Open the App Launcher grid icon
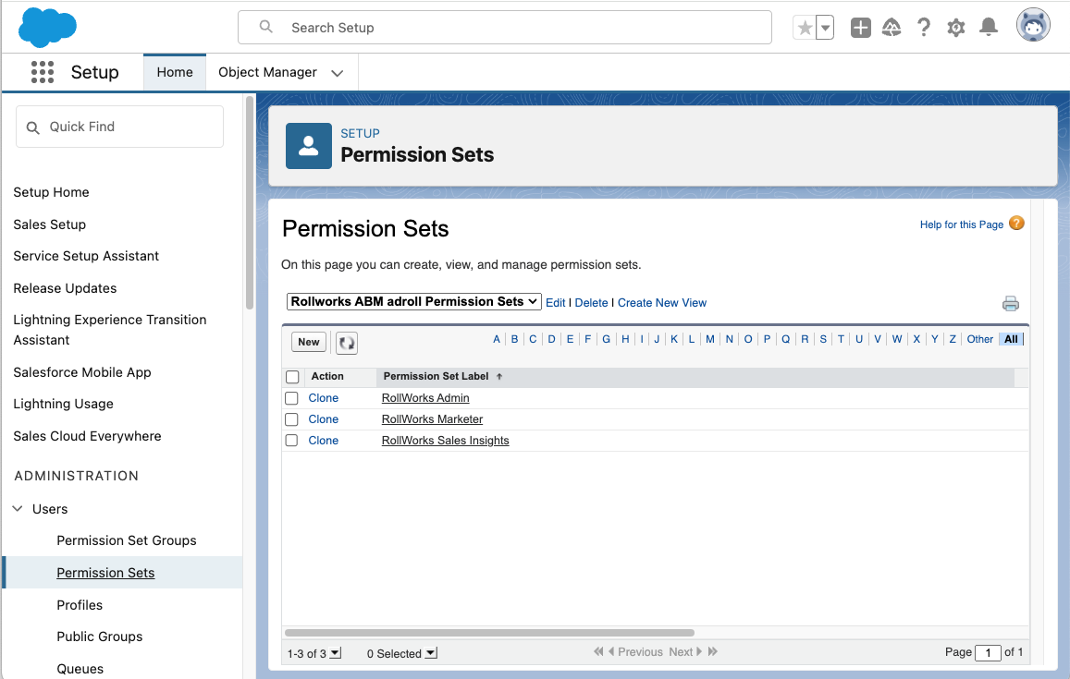Screen dimensions: 1070x679 pos(43,71)
